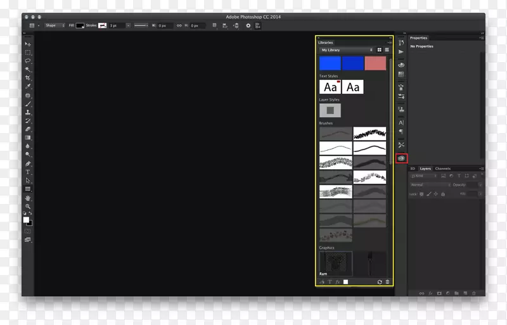Toggle link between width and height
507x325 pixels.
(x=179, y=25)
